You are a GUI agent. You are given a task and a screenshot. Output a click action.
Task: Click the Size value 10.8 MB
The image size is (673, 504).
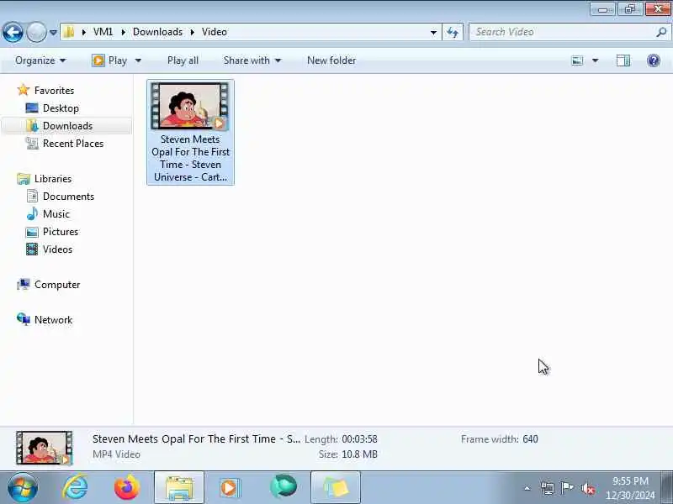point(359,454)
